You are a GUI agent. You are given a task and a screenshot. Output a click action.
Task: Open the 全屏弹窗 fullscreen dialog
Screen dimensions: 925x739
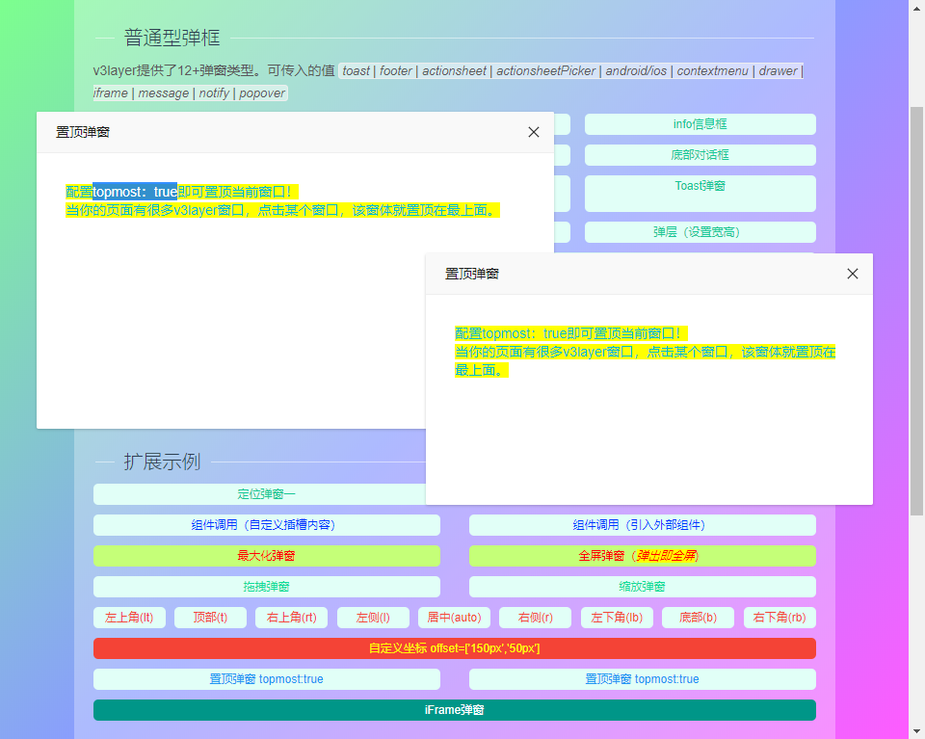(642, 555)
